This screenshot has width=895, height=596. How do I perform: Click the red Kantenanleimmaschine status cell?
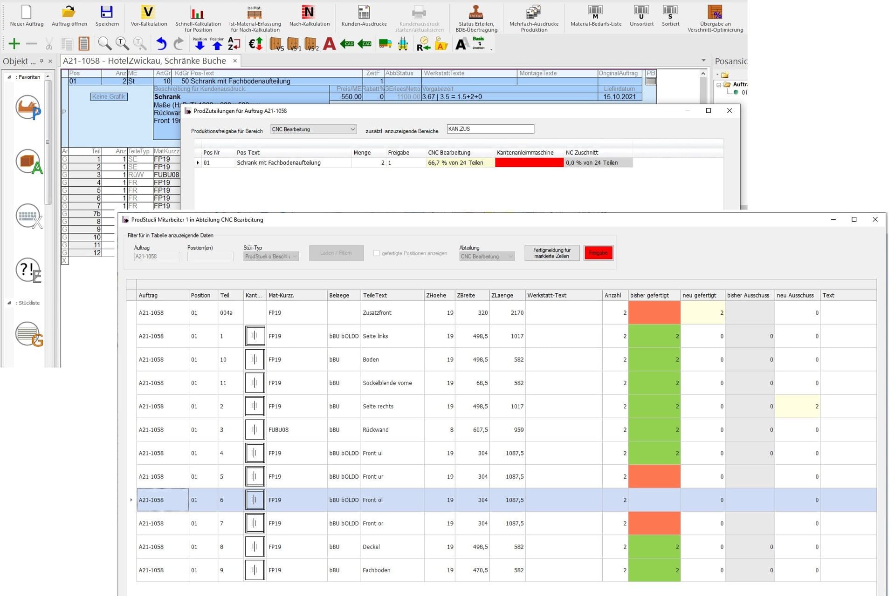pos(529,163)
